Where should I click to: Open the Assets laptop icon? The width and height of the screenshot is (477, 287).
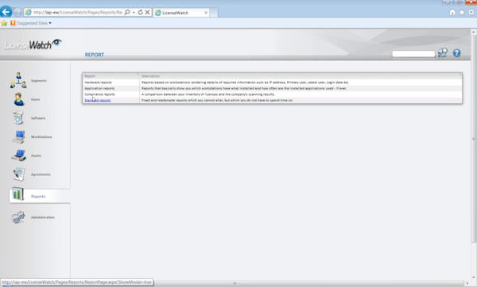pyautogui.click(x=19, y=155)
